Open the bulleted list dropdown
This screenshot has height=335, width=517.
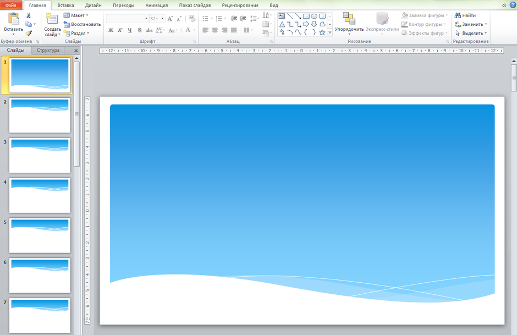coord(211,19)
